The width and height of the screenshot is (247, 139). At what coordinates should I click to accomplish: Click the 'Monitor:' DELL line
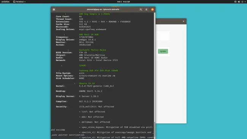click(x=74, y=42)
